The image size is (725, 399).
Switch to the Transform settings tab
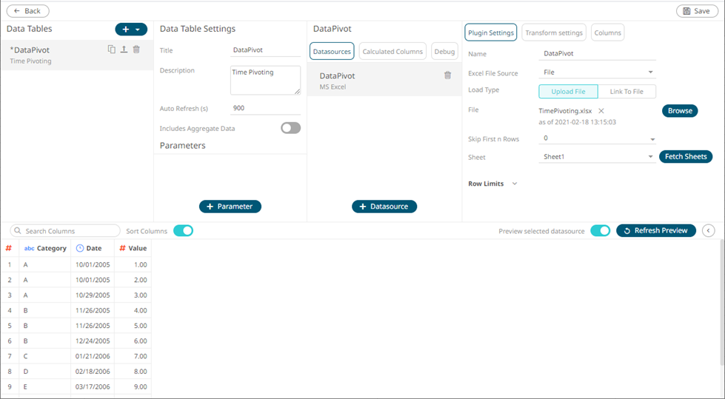tap(554, 33)
